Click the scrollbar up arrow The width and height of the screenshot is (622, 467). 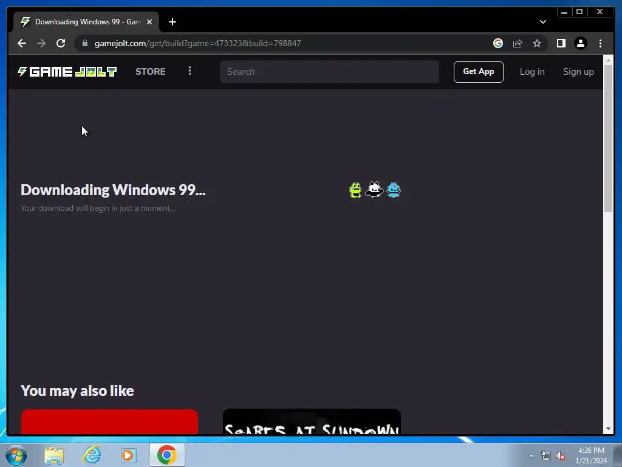[x=608, y=60]
